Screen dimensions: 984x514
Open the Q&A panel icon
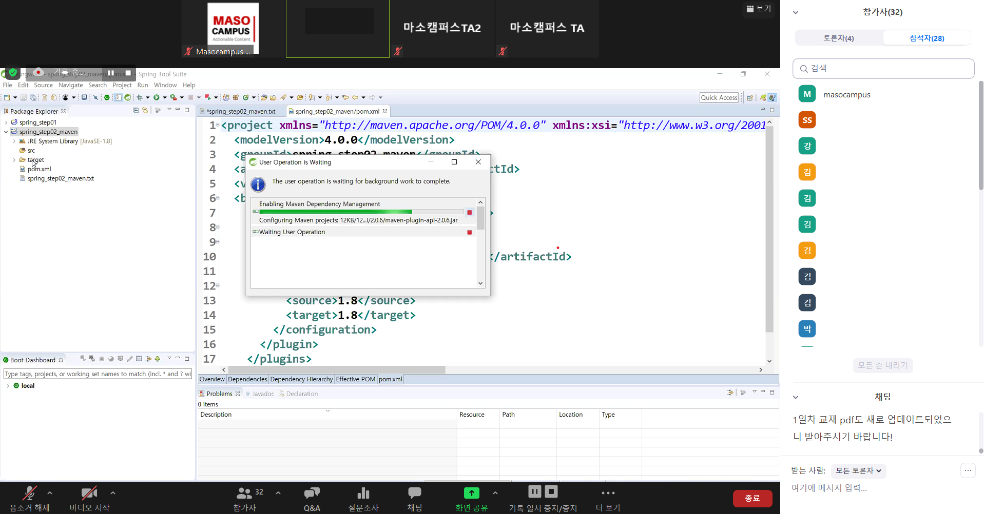(x=312, y=493)
